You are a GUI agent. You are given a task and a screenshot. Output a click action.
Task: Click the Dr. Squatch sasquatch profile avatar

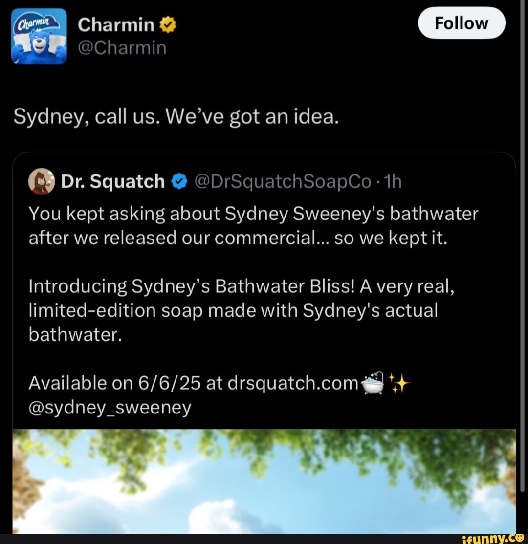42,181
